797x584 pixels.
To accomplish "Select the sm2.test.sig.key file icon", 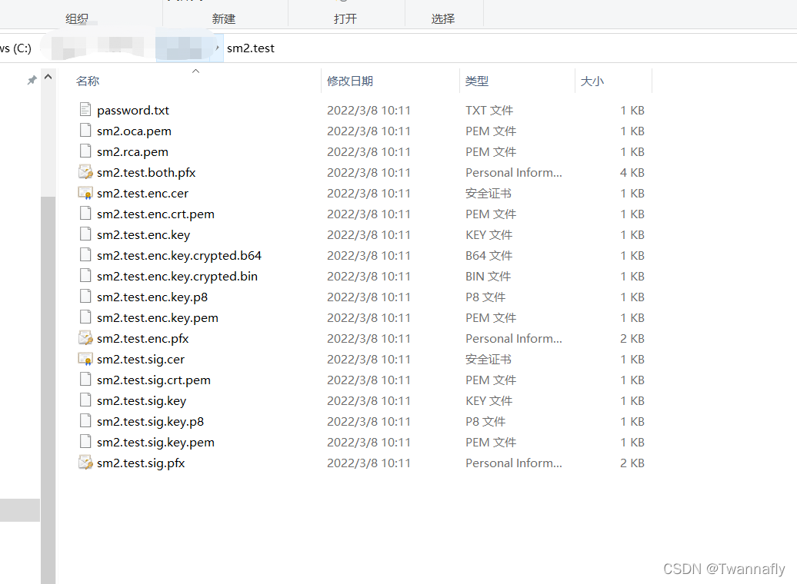I will (85, 400).
